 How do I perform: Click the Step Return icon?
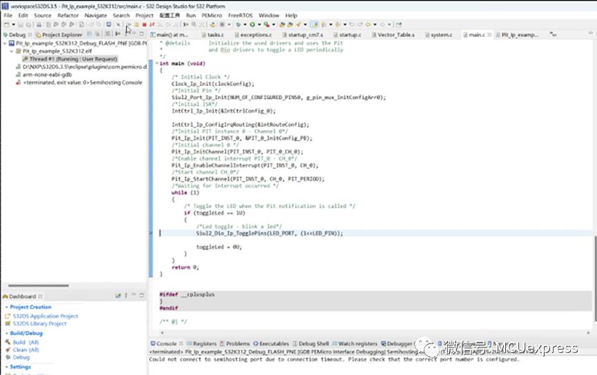(x=176, y=24)
